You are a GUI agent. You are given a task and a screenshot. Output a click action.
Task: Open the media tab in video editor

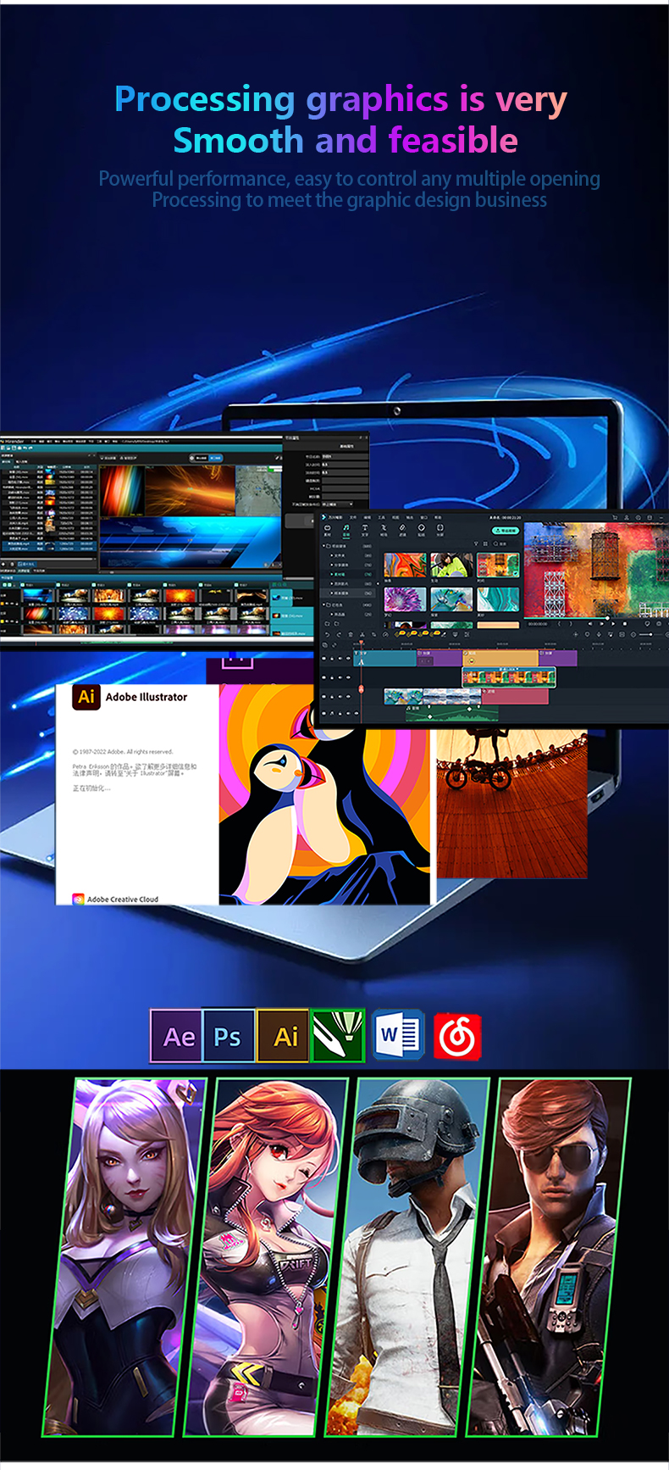coord(327,531)
